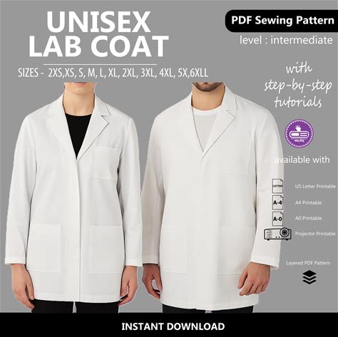Click the UNISEX title word
Screen dimensions: 338x337
(x=98, y=22)
